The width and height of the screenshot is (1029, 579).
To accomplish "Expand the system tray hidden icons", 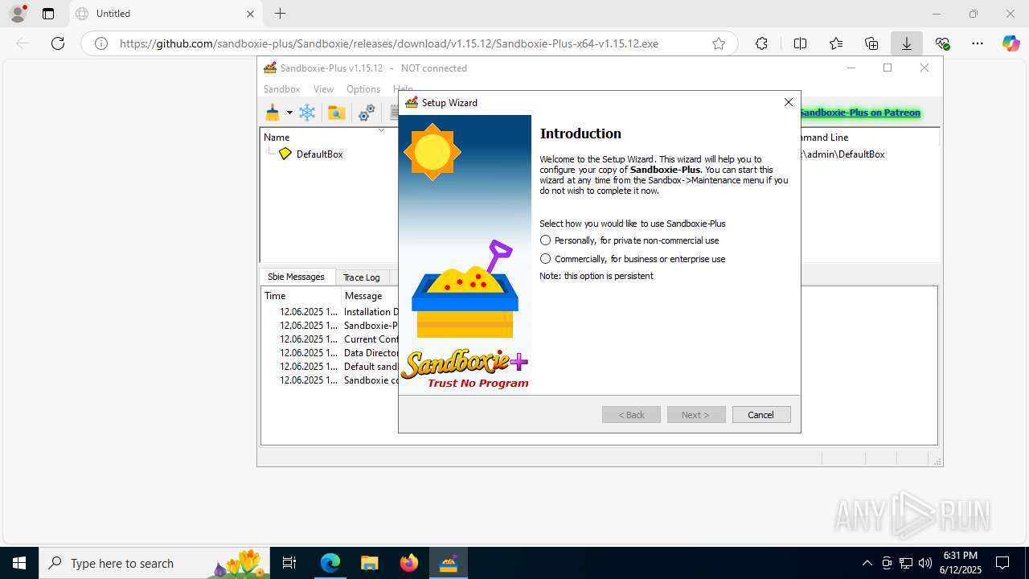I will pos(867,563).
